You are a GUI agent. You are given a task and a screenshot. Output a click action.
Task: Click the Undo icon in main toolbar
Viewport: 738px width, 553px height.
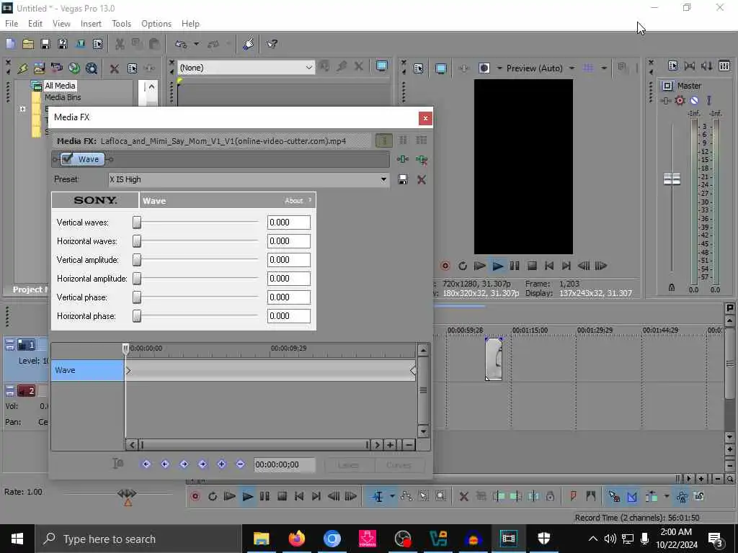click(181, 44)
